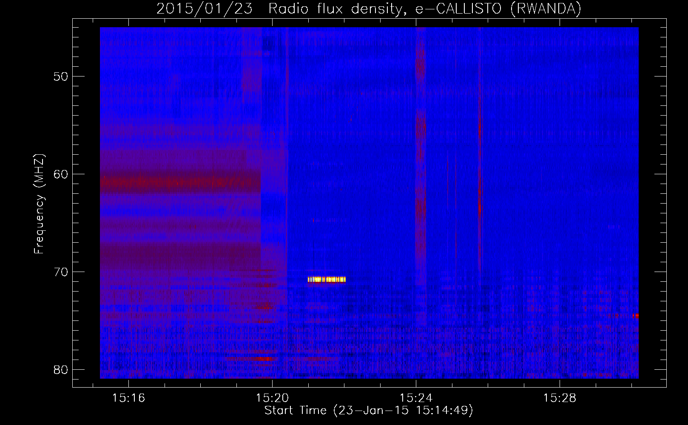Click the 'Frequency (MHZ)' axis label
This screenshot has width=688, height=425.
point(39,204)
